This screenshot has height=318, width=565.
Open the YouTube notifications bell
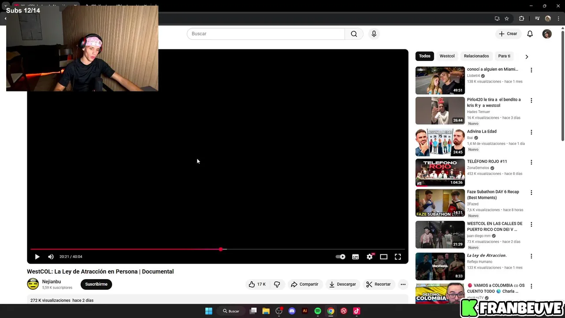tap(530, 34)
